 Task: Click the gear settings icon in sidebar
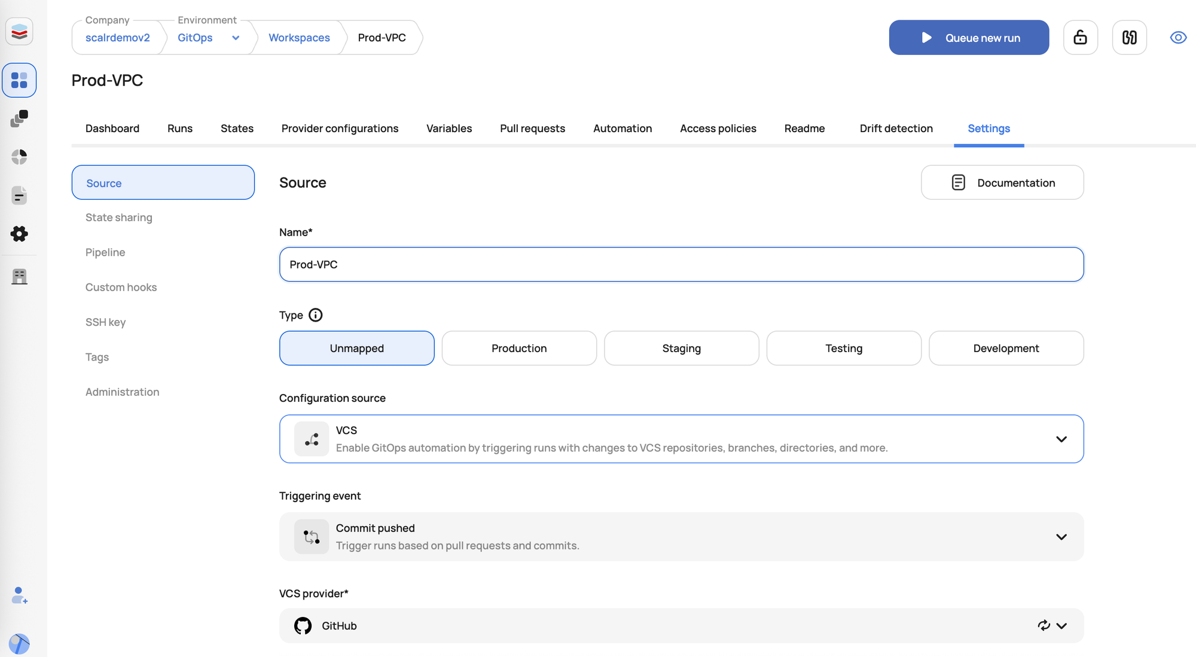[19, 234]
